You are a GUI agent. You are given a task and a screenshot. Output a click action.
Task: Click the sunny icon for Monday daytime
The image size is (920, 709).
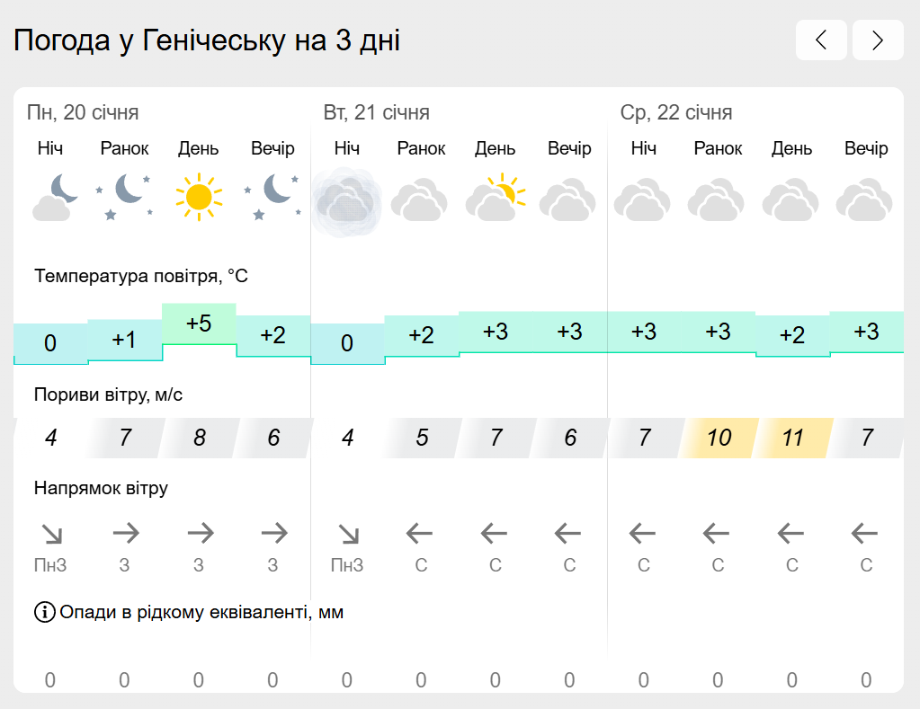click(199, 197)
